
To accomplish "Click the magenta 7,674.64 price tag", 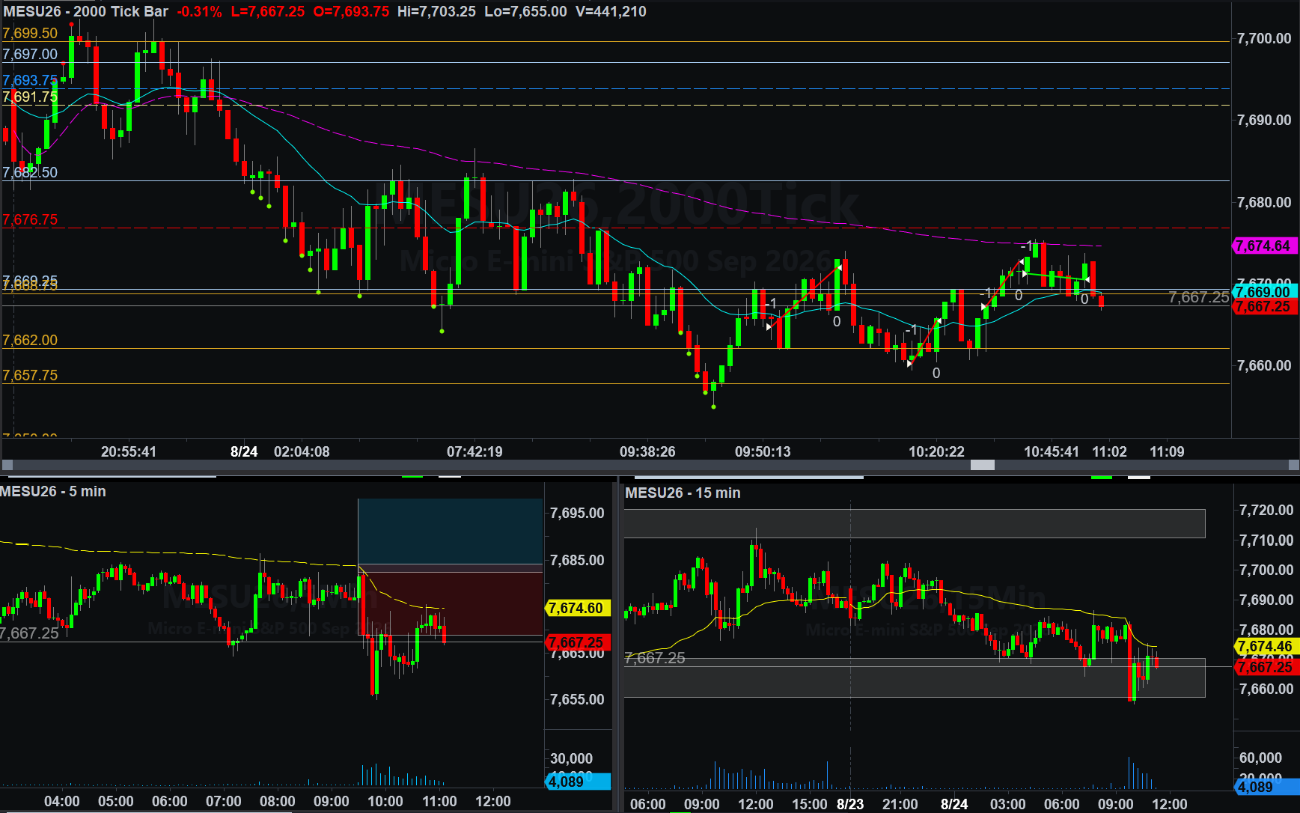I will [1264, 246].
